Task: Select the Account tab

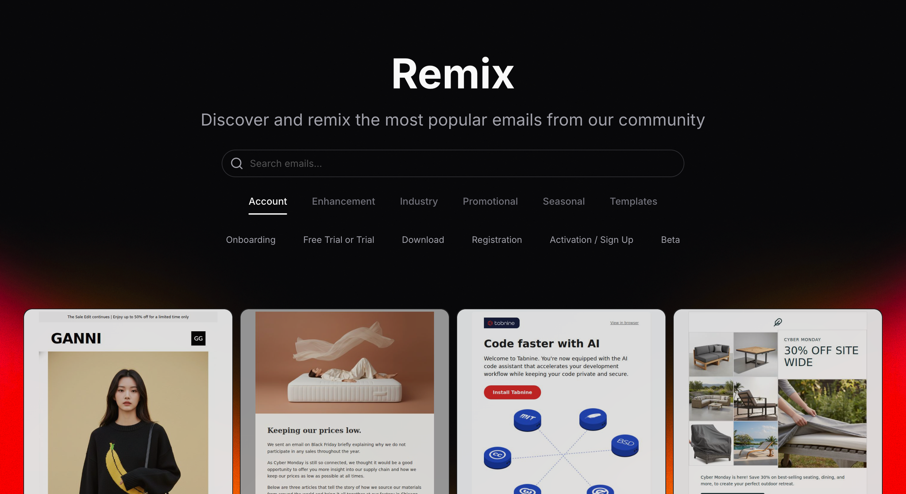Action: pos(267,202)
